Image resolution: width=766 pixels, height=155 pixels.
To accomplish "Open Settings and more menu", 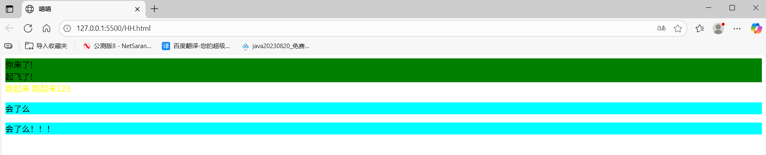I will pos(737,28).
